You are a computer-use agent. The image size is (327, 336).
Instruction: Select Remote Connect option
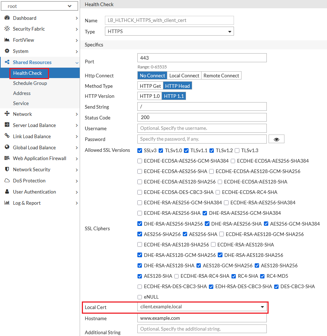pos(221,76)
